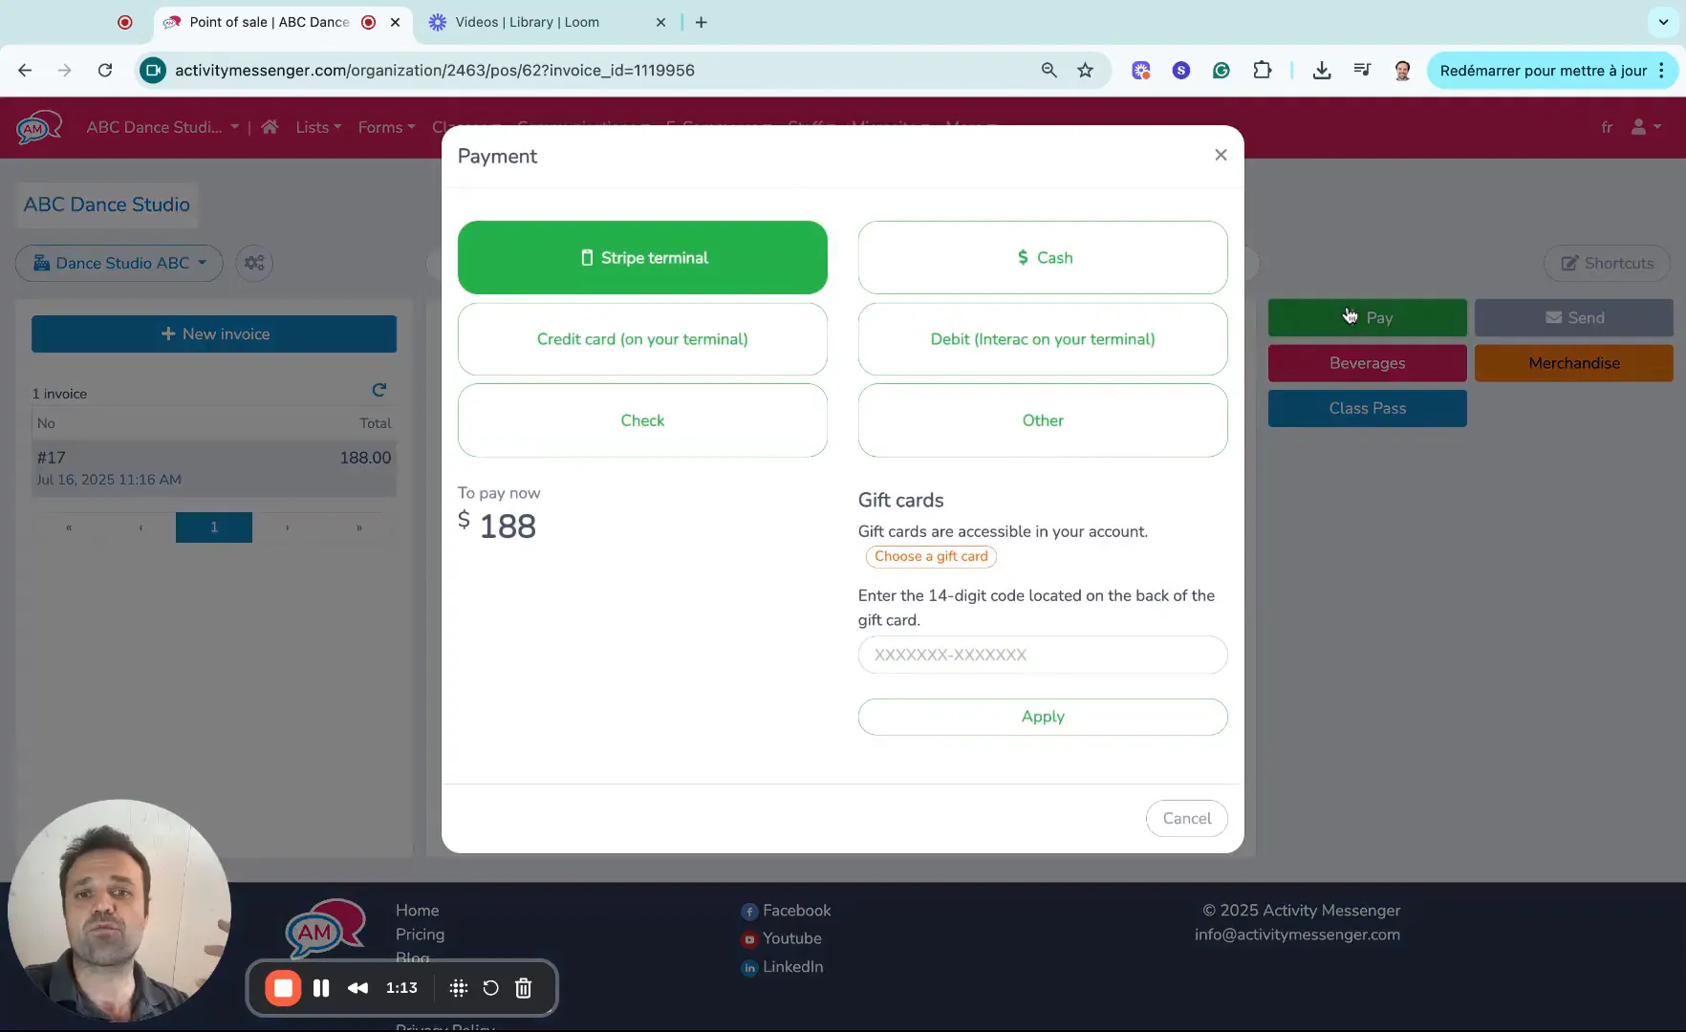
Task: Click Choose a gift card link
Action: tap(931, 556)
